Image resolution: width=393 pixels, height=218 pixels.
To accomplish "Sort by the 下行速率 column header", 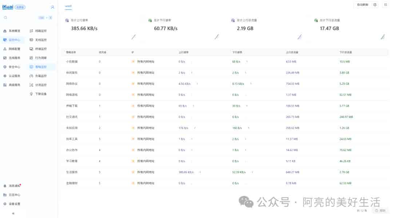I will tap(237, 52).
